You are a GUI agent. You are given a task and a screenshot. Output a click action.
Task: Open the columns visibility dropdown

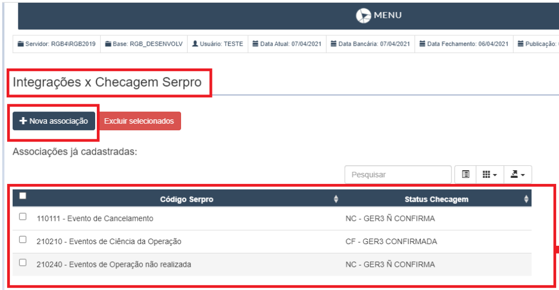click(491, 175)
